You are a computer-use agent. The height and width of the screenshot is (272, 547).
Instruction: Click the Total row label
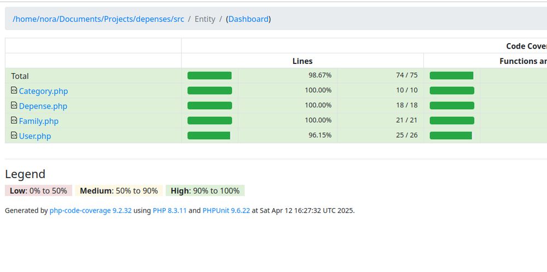click(x=20, y=76)
